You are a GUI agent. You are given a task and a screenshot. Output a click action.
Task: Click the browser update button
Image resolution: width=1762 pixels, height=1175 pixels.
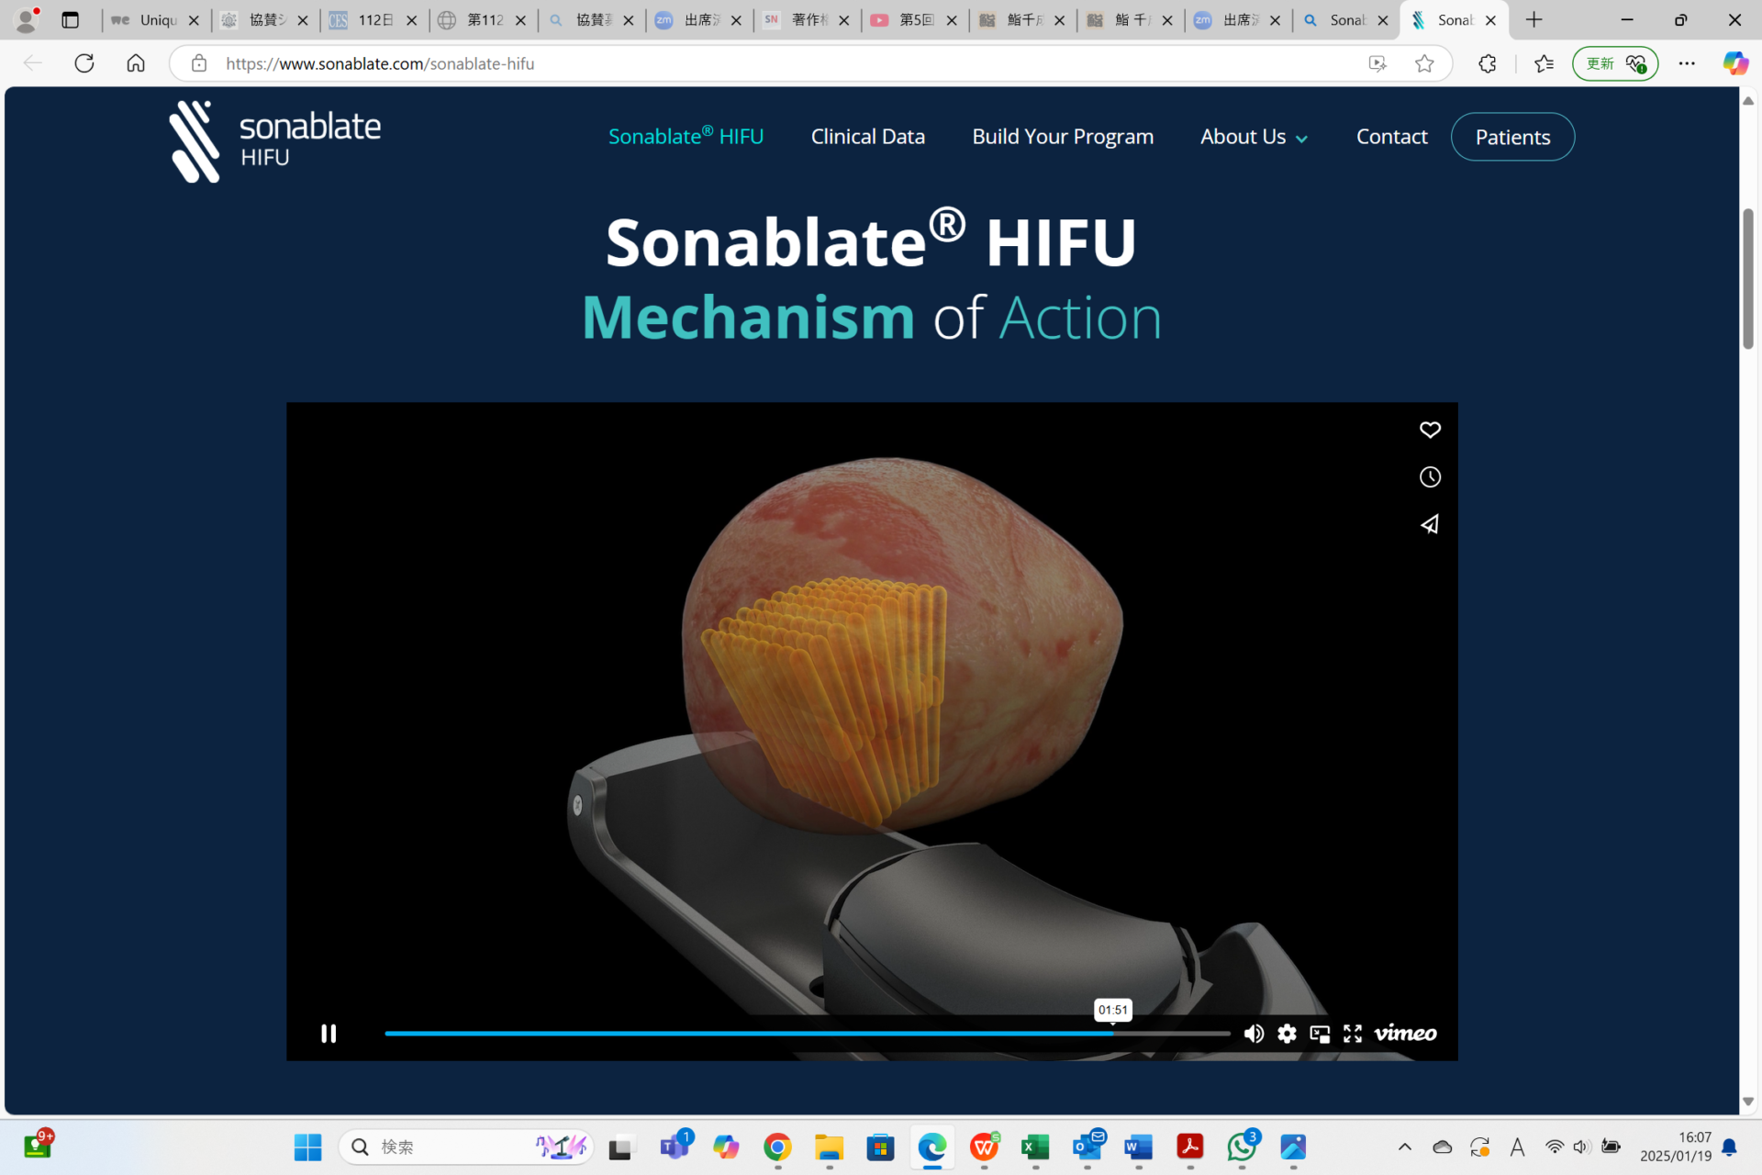(1615, 63)
